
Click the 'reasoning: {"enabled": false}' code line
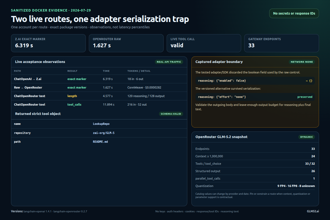pos(222,81)
